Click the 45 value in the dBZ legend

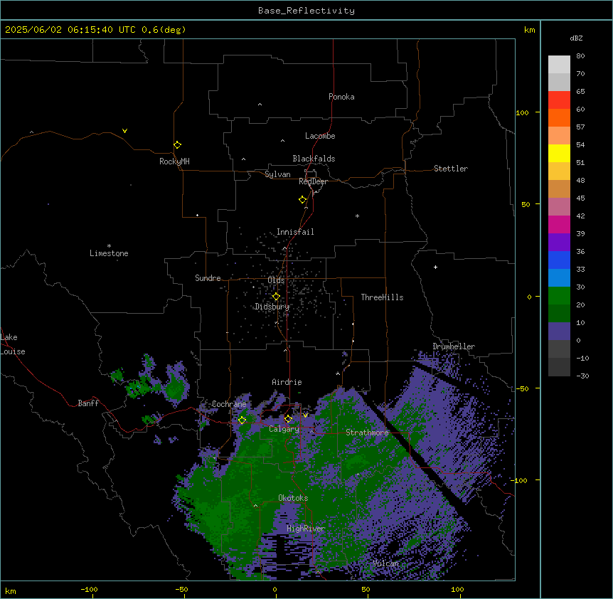(x=580, y=198)
